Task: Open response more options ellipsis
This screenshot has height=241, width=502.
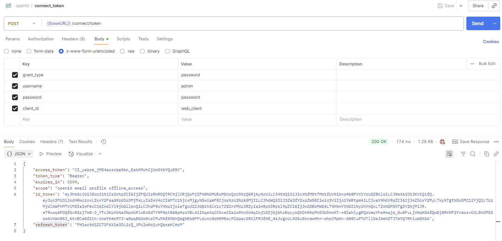Action: tap(496, 142)
